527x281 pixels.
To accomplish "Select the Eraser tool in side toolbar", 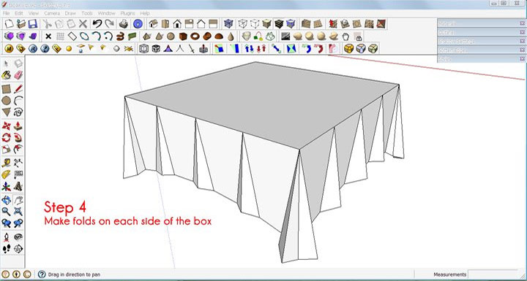I will 18,74.
